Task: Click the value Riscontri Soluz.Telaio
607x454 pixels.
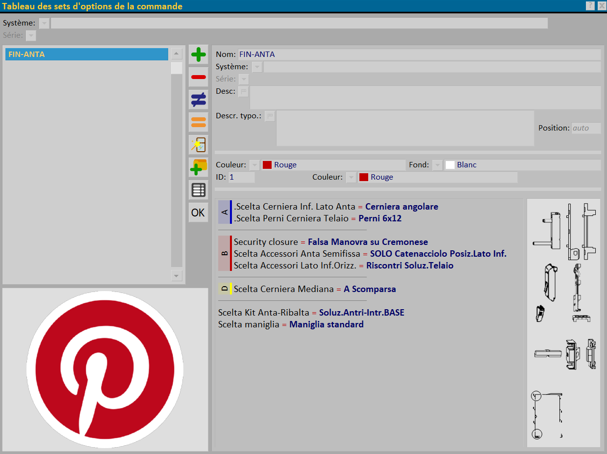Action: (x=410, y=266)
